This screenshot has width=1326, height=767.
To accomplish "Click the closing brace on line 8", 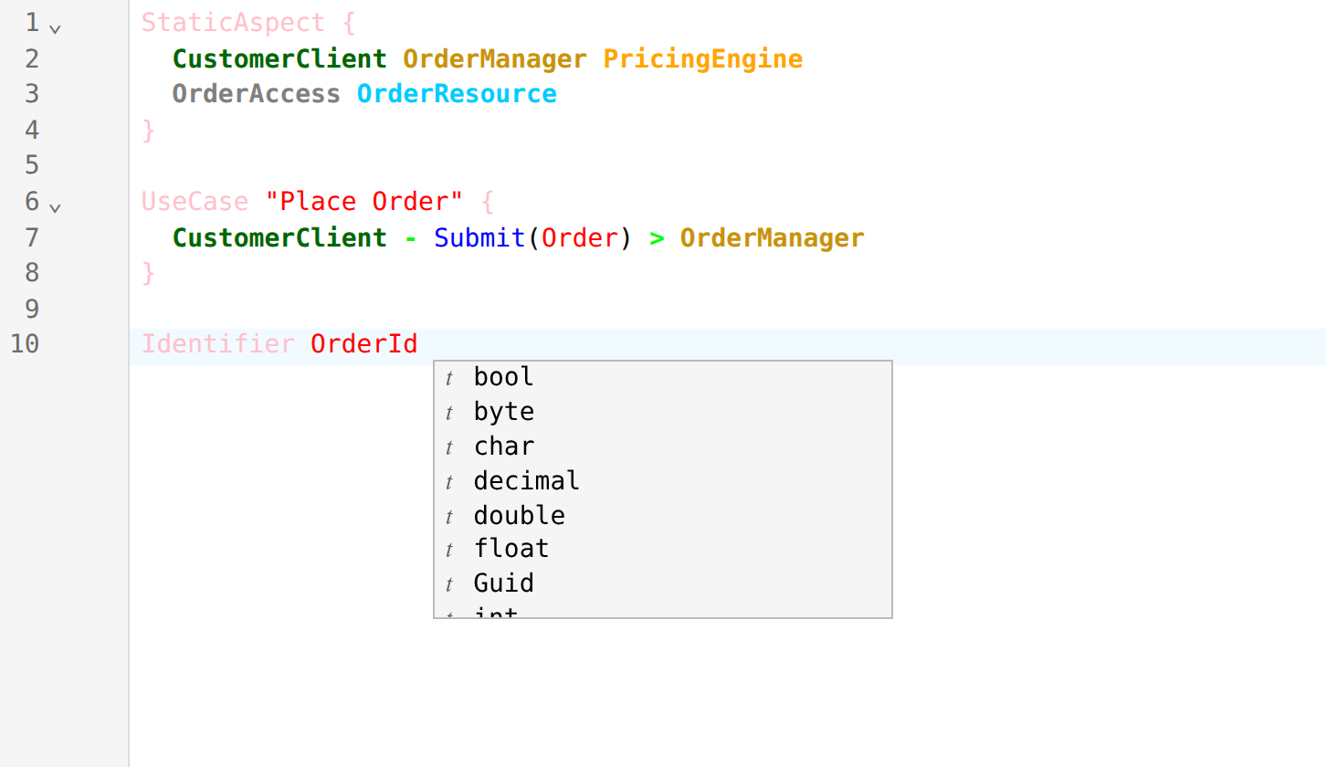I will [149, 273].
